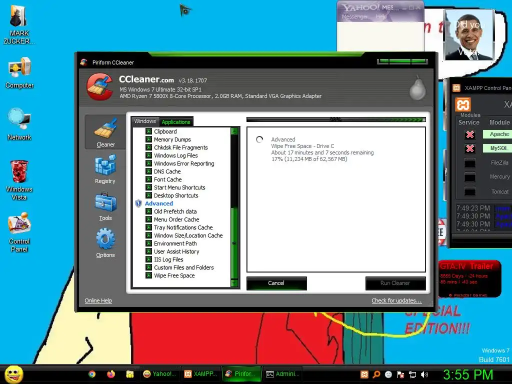Viewport: 512px width, 384px height.
Task: Open the Tools section in CCleaner
Action: point(105,206)
